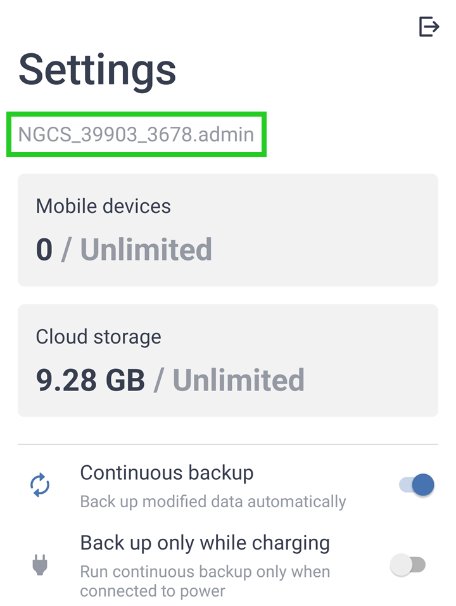Click "Back up modified data automatically" description
Screen dimensions: 456x606
point(213,502)
